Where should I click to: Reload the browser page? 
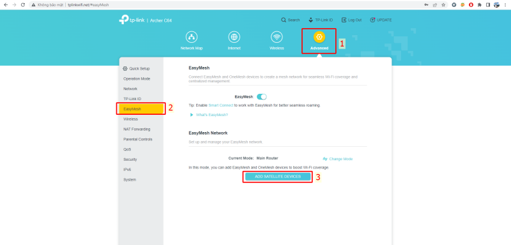point(23,5)
